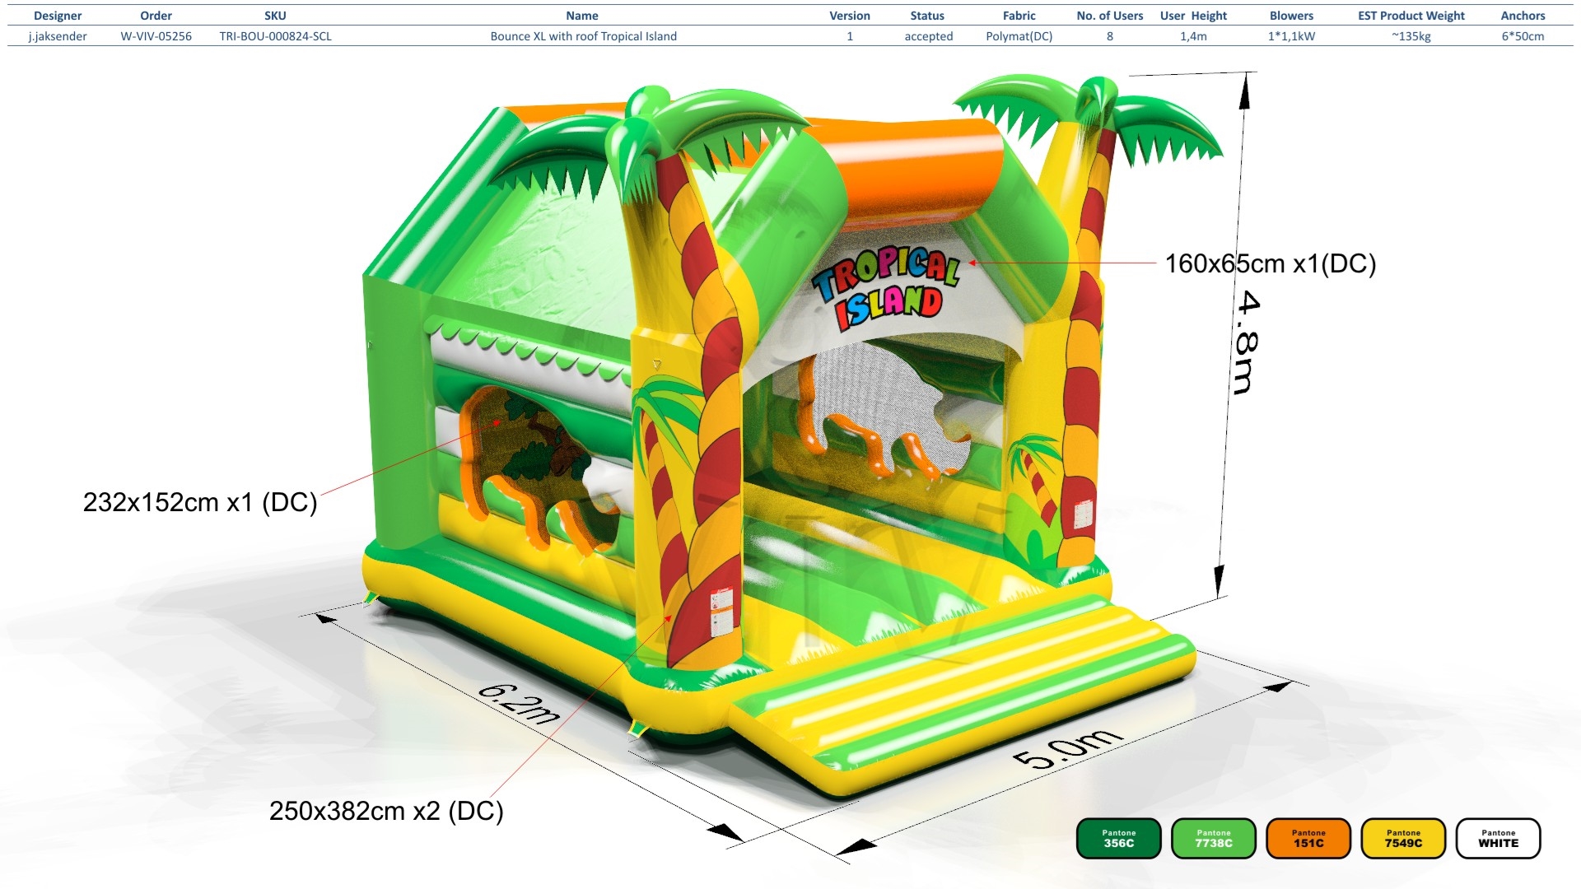Select designer name j.jaksender
Viewport: 1581px width, 889px height.
[x=58, y=36]
